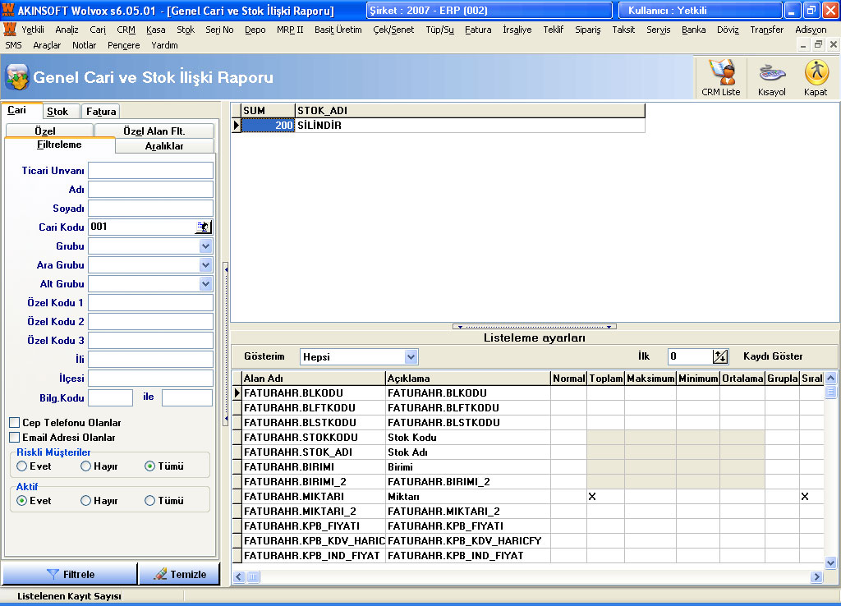Click the Wolvox menu bar logo icon
Image resolution: width=841 pixels, height=606 pixels.
click(x=10, y=30)
